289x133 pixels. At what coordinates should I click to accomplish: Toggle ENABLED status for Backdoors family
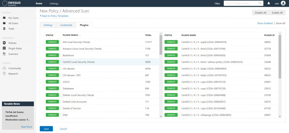[x=52, y=55]
